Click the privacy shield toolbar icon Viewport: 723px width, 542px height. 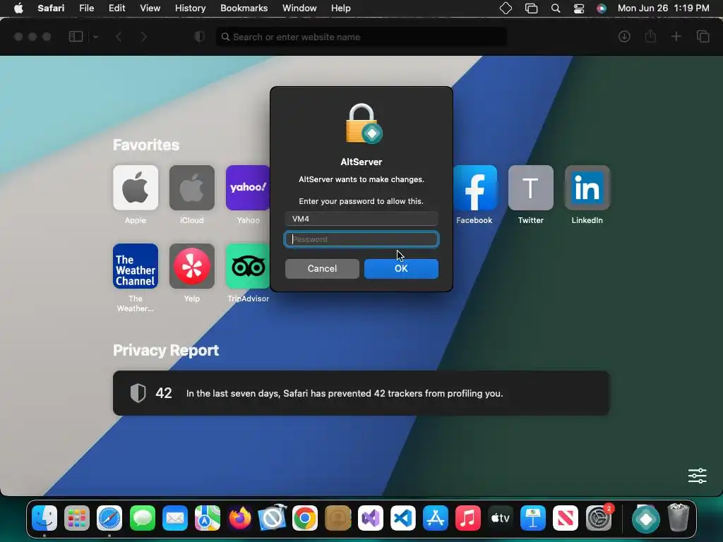(x=200, y=37)
